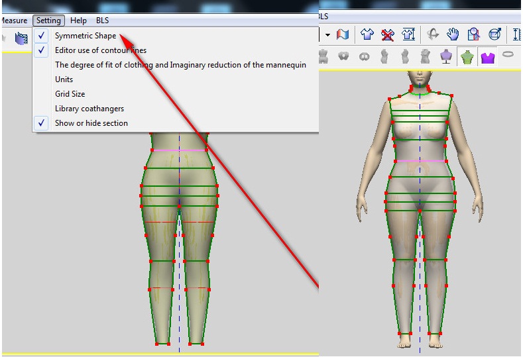523x357 pixels.
Task: Click the purple dress form on stand icon
Action: click(446, 57)
